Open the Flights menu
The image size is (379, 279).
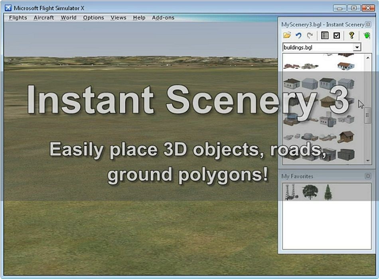tap(18, 18)
